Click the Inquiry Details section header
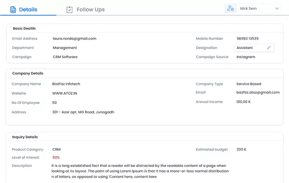 pyautogui.click(x=25, y=137)
